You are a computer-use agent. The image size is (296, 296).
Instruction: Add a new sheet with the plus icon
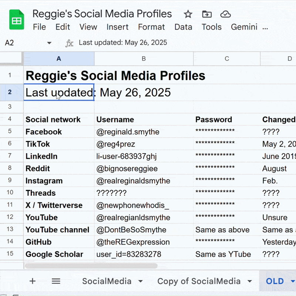pos(33,281)
